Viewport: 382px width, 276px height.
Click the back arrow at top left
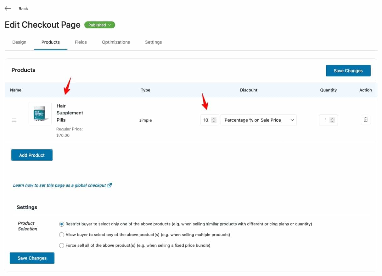pyautogui.click(x=8, y=8)
